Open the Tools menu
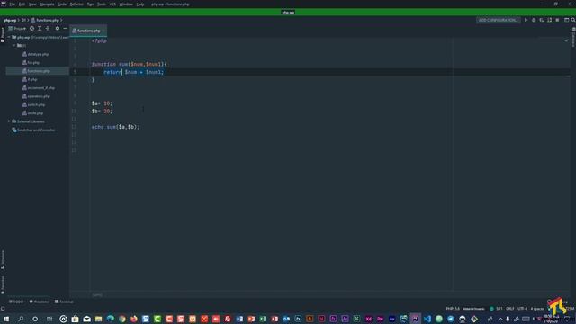Image resolution: width=576 pixels, height=324 pixels. [102, 4]
